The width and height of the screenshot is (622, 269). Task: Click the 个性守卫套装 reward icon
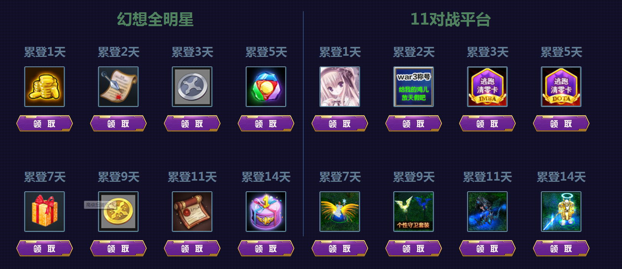(414, 211)
